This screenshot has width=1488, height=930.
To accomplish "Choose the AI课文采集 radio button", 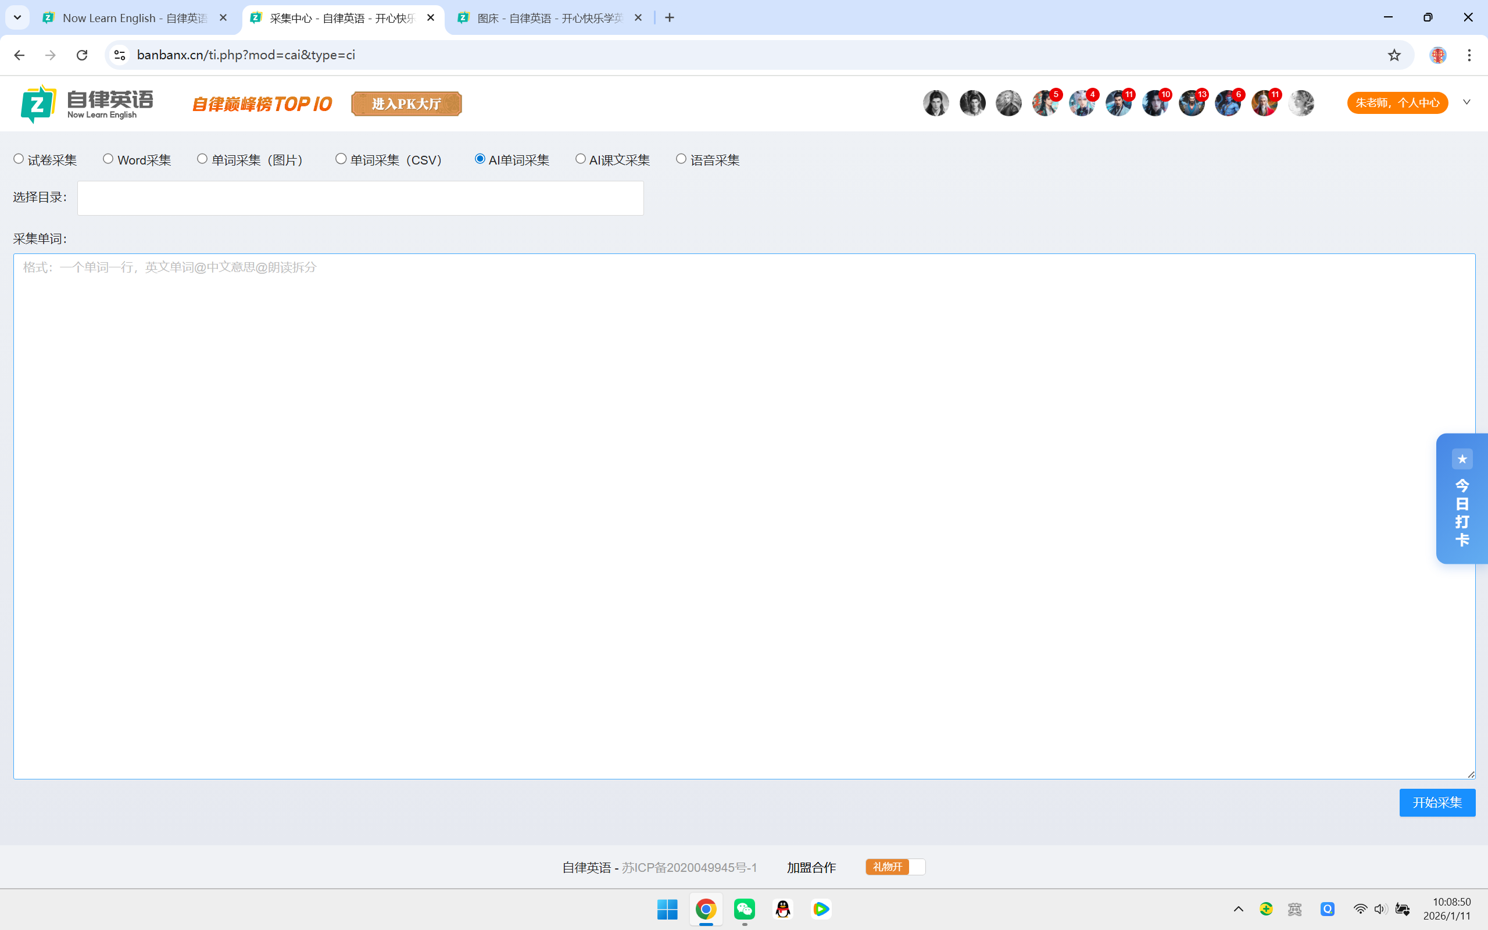I will (581, 159).
